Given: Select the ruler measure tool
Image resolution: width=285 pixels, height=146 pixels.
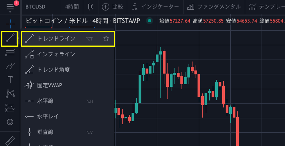Looking at the screenshot, I should tap(10, 141).
